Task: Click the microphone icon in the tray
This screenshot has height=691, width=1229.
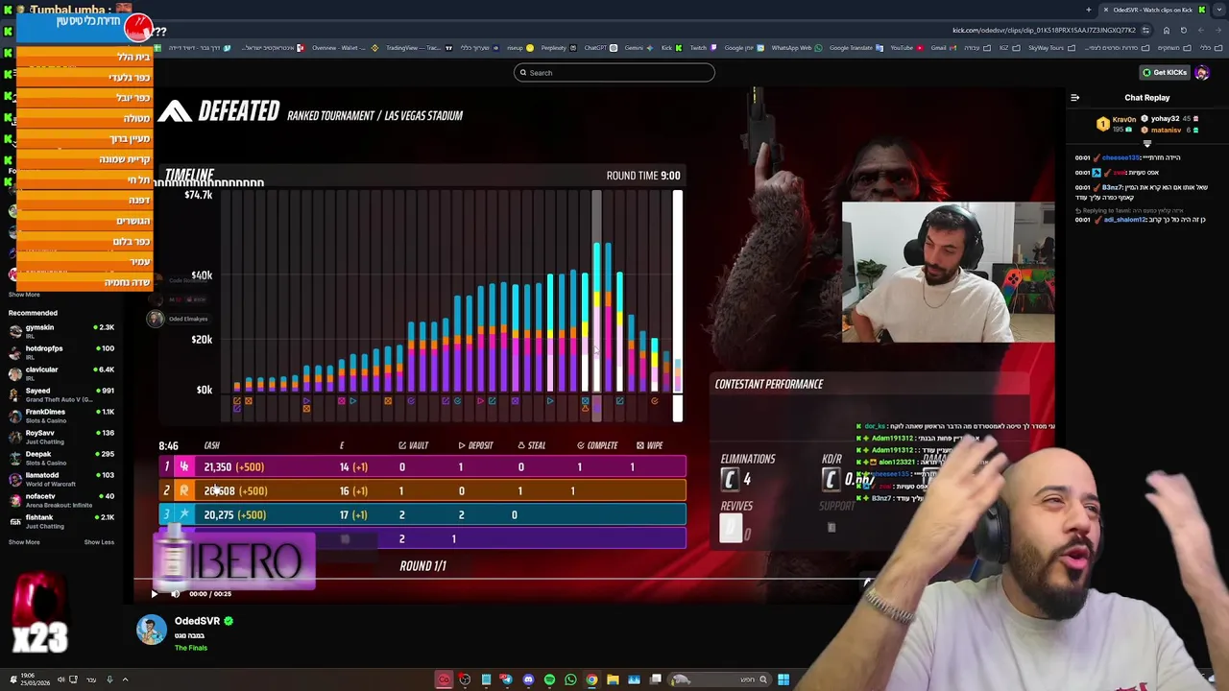Action: 109,679
